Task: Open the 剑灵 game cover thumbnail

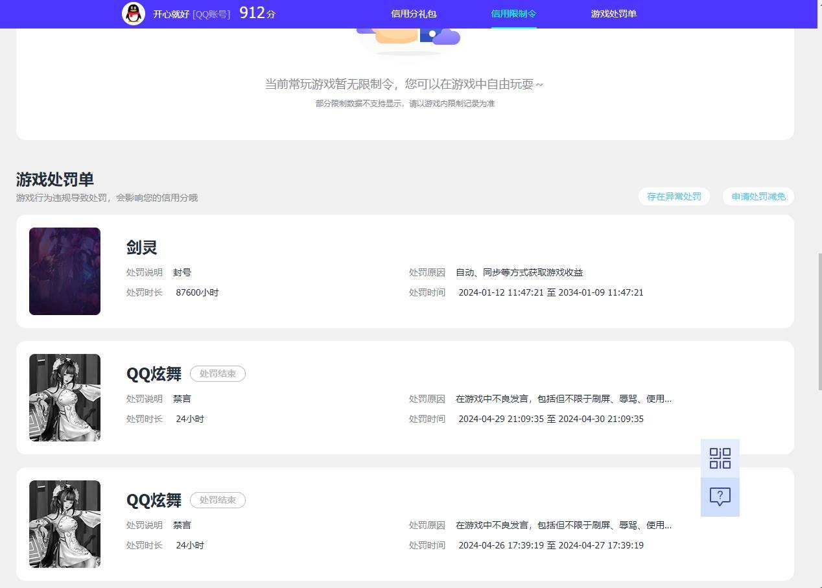Action: tap(65, 271)
